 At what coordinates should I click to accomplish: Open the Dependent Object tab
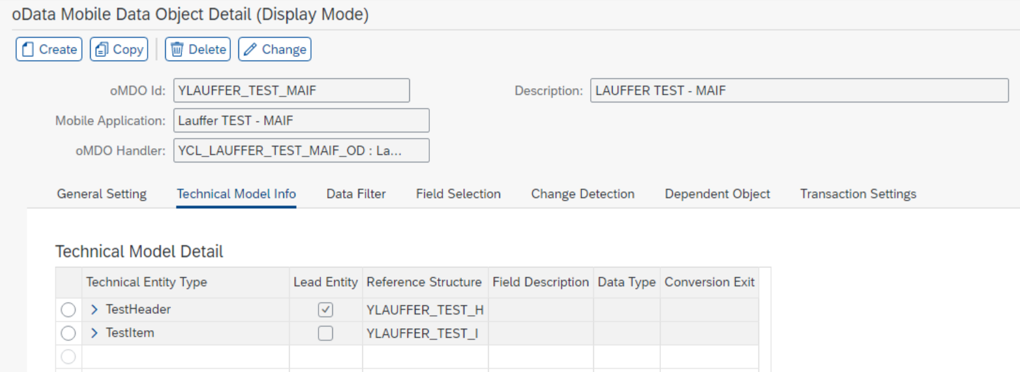tap(717, 194)
